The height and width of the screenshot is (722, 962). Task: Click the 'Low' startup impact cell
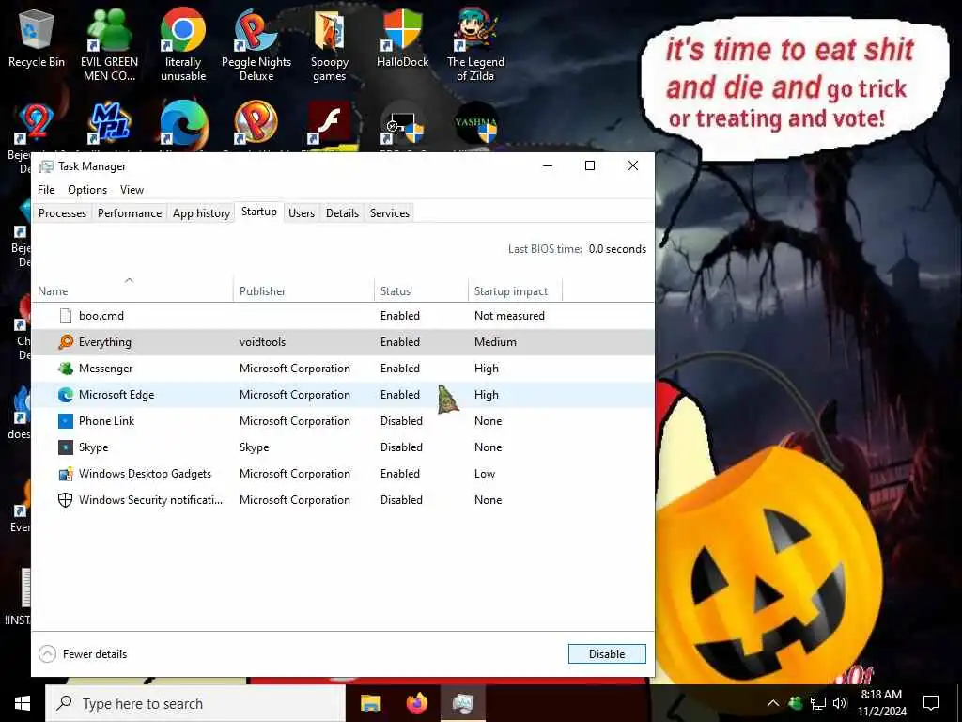485,474
